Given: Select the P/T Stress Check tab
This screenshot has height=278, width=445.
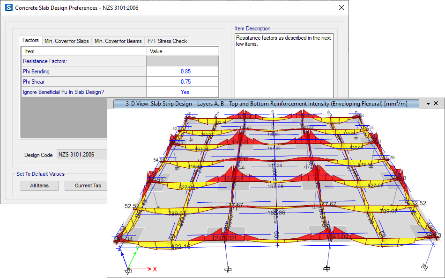Looking at the screenshot, I should (167, 41).
